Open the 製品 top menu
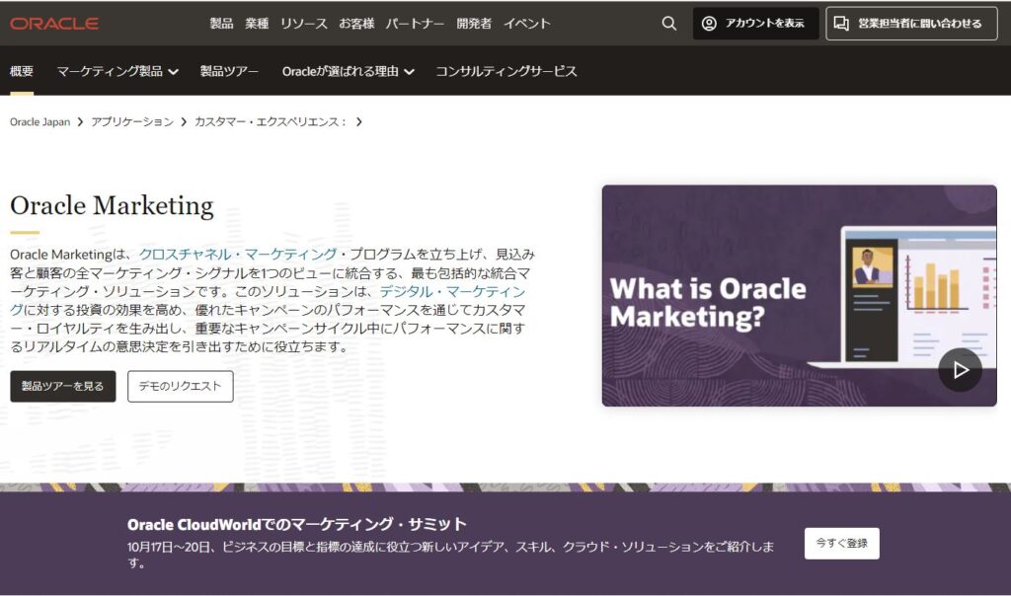The image size is (1011, 596). [221, 24]
